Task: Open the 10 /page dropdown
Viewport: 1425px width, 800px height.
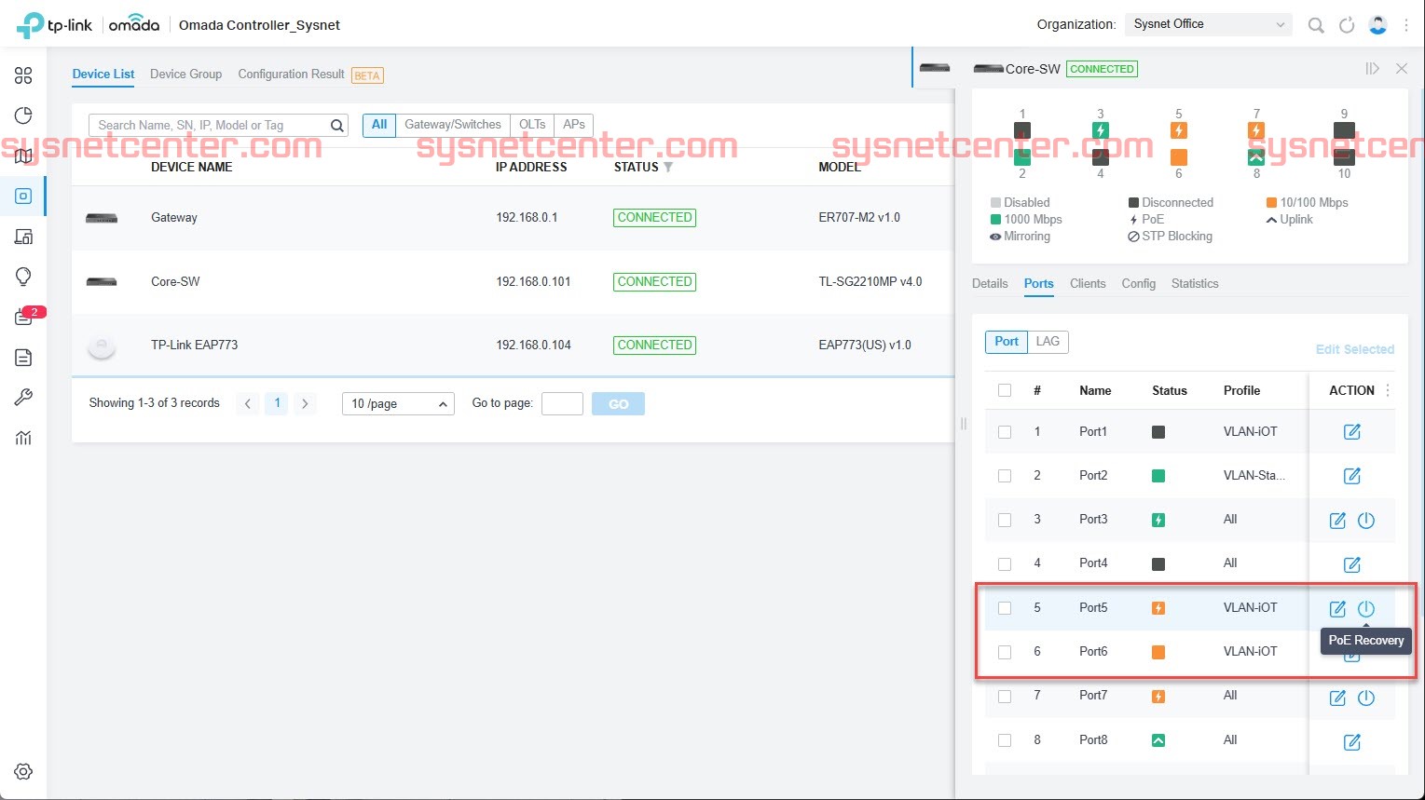Action: (398, 403)
